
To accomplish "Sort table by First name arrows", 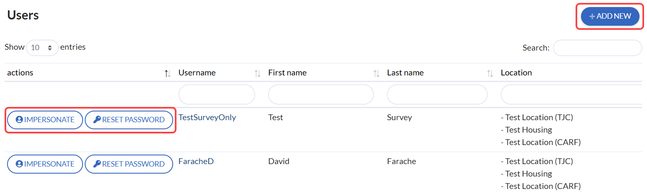I will (376, 73).
